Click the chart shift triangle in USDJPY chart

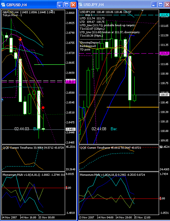[142, 11]
